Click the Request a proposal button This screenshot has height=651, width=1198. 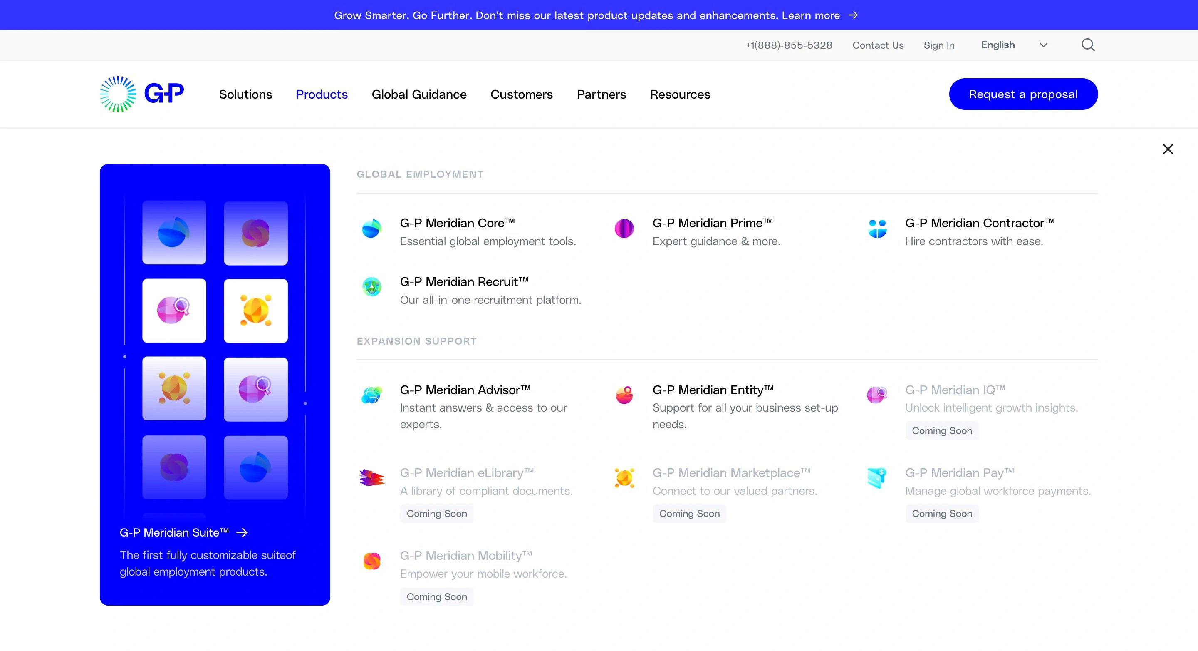tap(1023, 94)
